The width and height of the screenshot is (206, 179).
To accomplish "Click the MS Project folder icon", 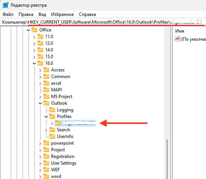I will pyautogui.click(x=46, y=97).
